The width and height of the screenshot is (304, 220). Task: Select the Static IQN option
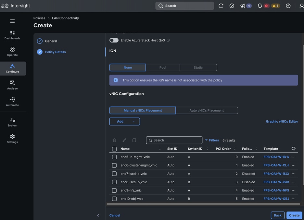[198, 67]
